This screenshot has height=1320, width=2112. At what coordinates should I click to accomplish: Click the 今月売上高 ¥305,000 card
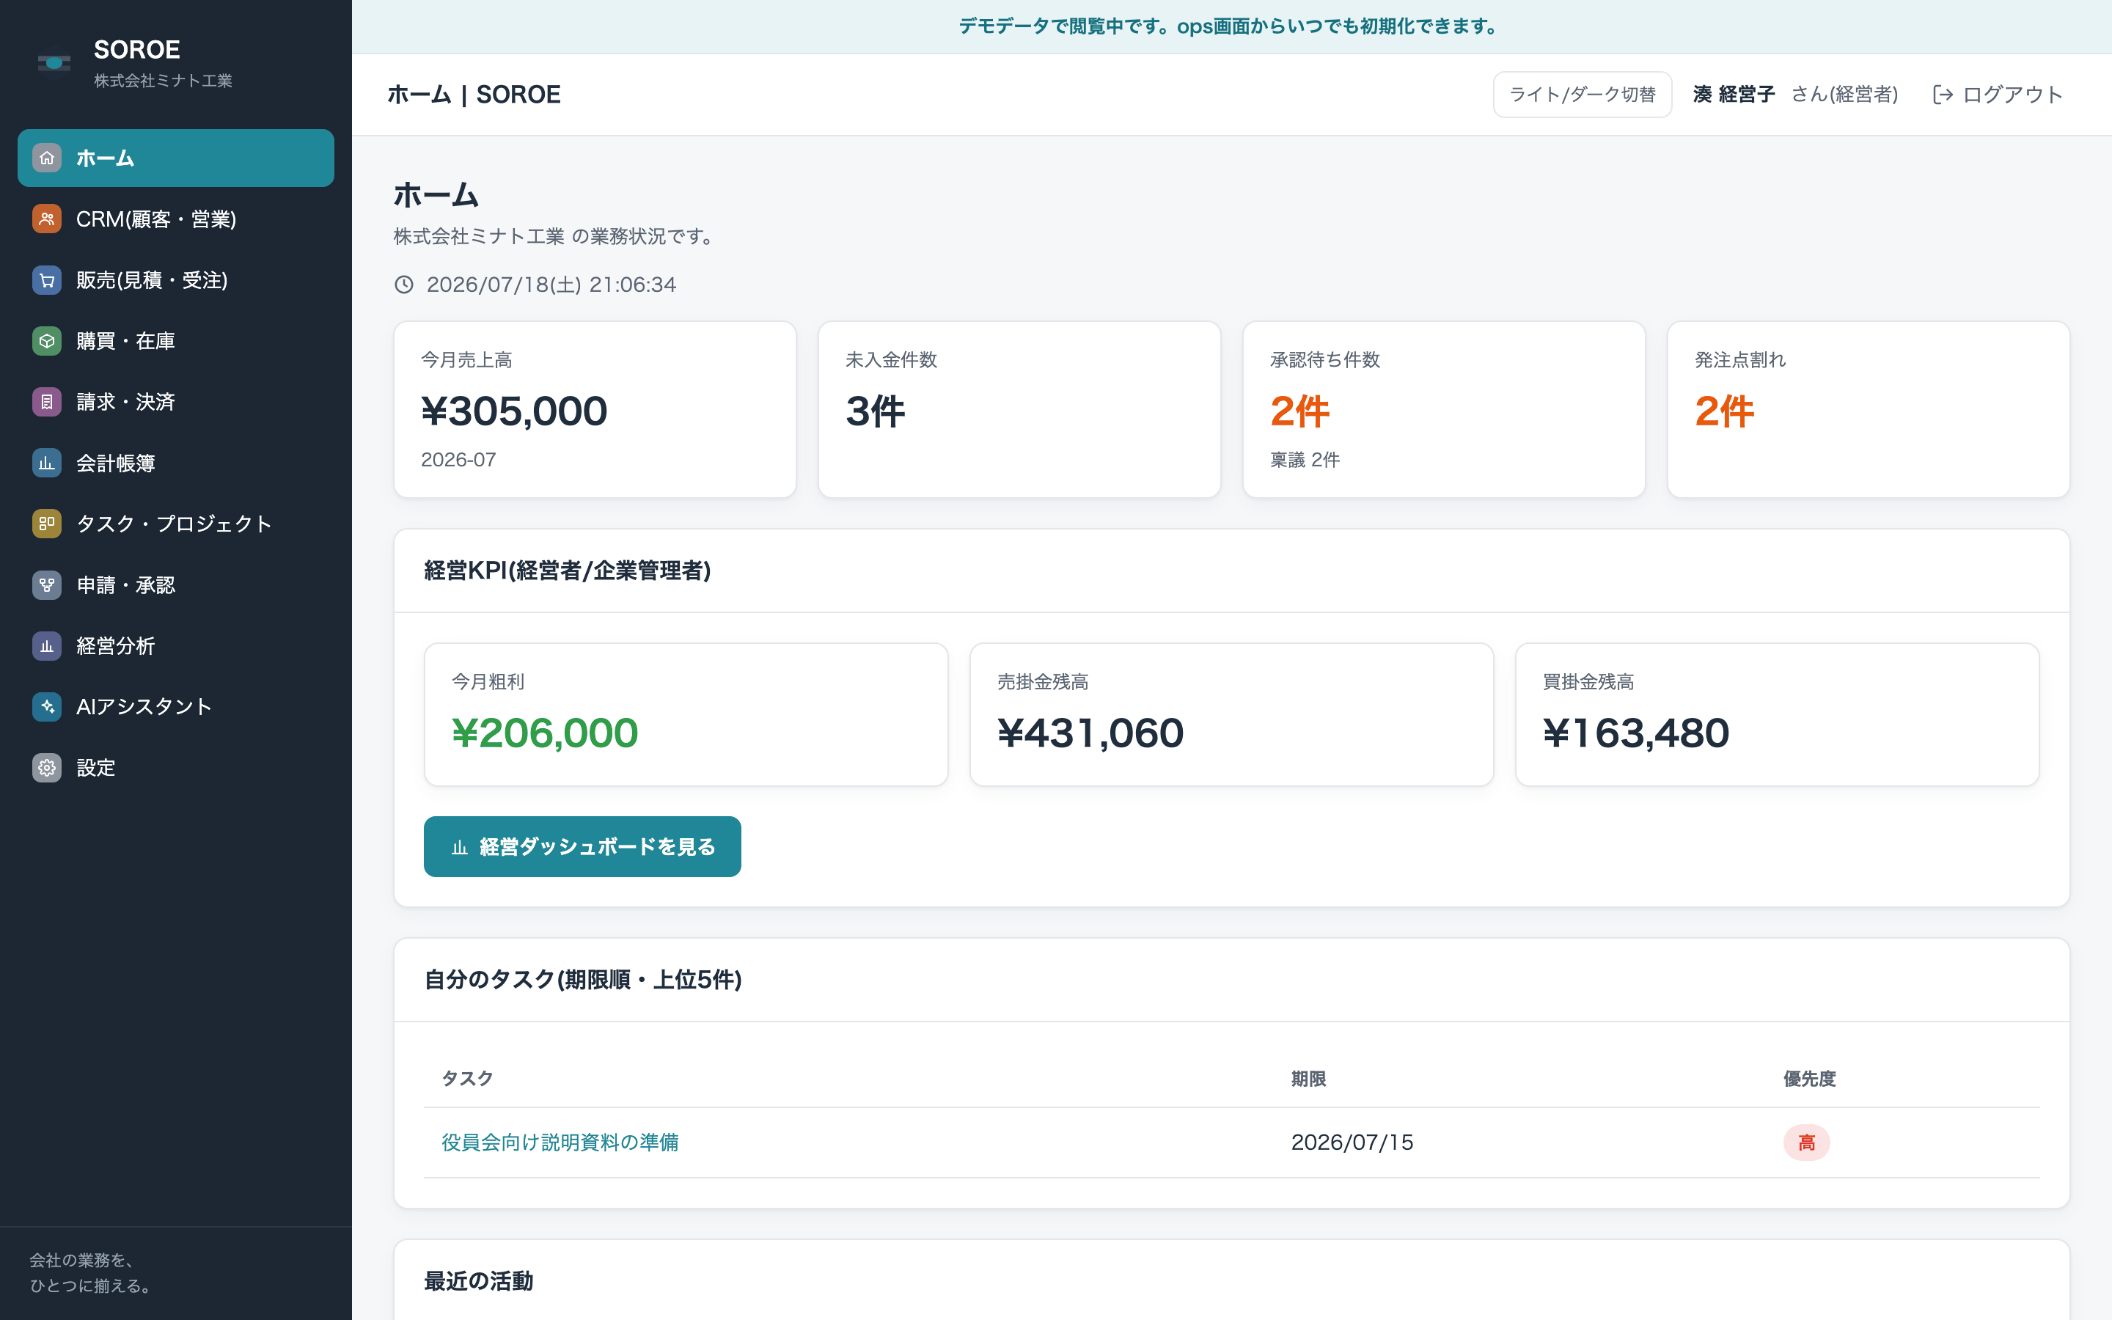594,409
